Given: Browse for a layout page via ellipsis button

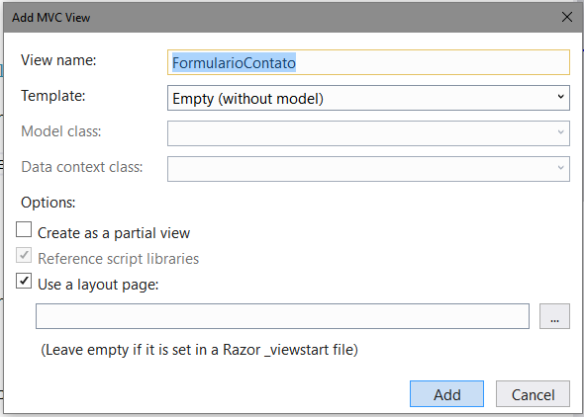Looking at the screenshot, I should [x=554, y=316].
